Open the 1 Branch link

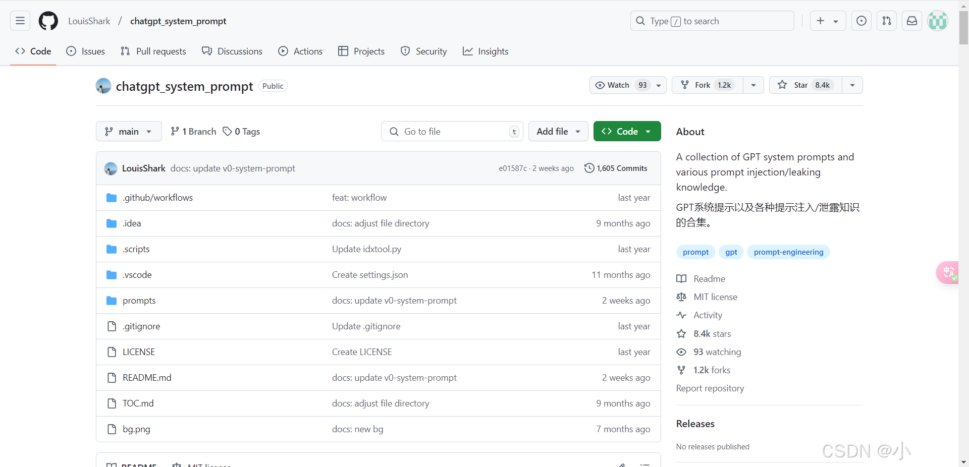click(193, 132)
